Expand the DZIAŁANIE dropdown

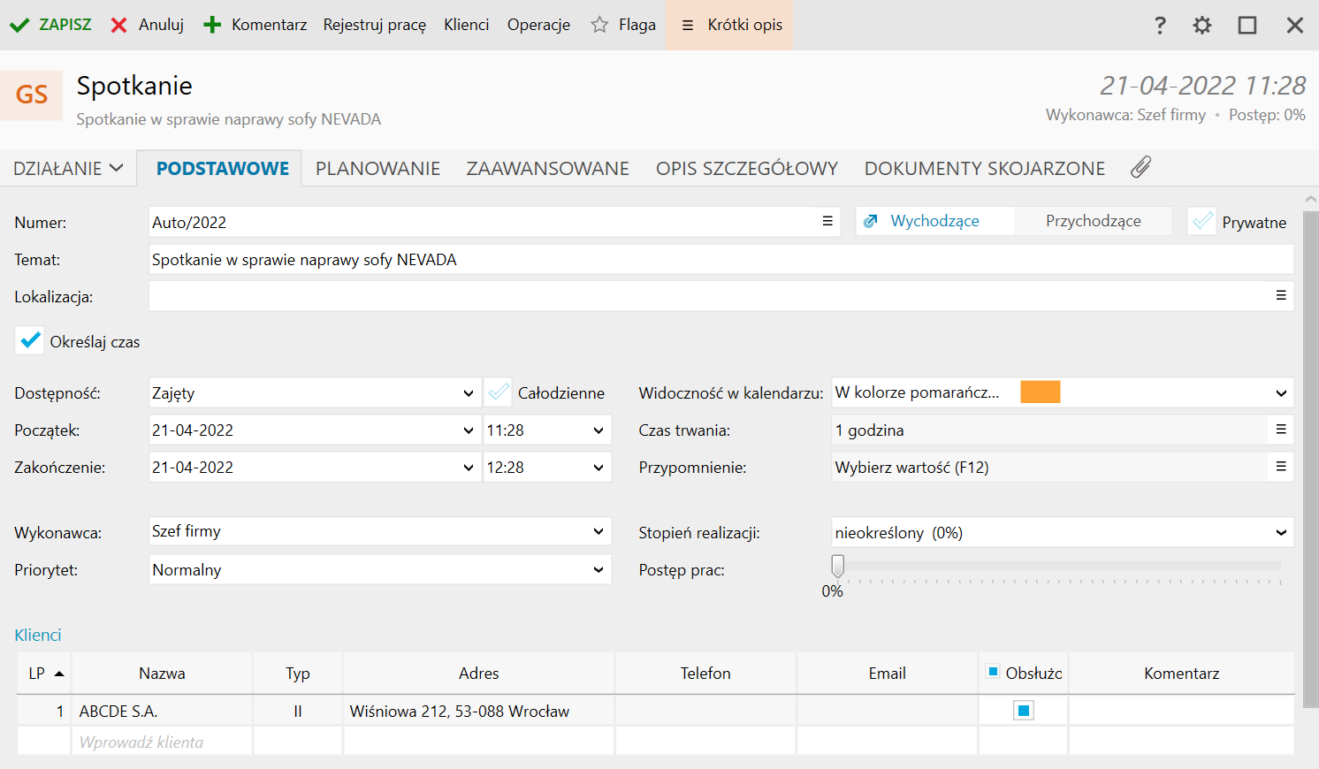[68, 169]
